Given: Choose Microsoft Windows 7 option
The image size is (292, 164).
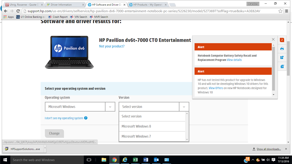Looking at the screenshot, I should point(152,136).
